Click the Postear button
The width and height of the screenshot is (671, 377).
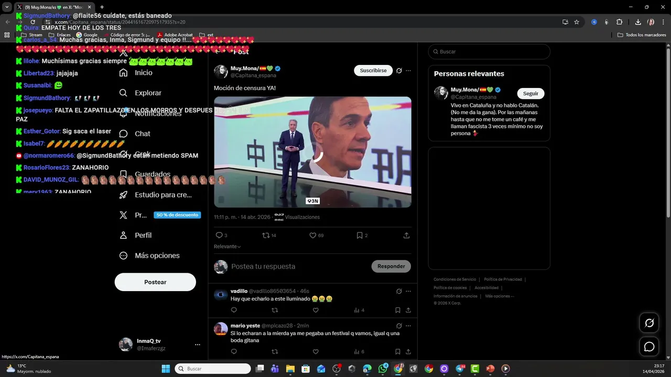point(155,282)
